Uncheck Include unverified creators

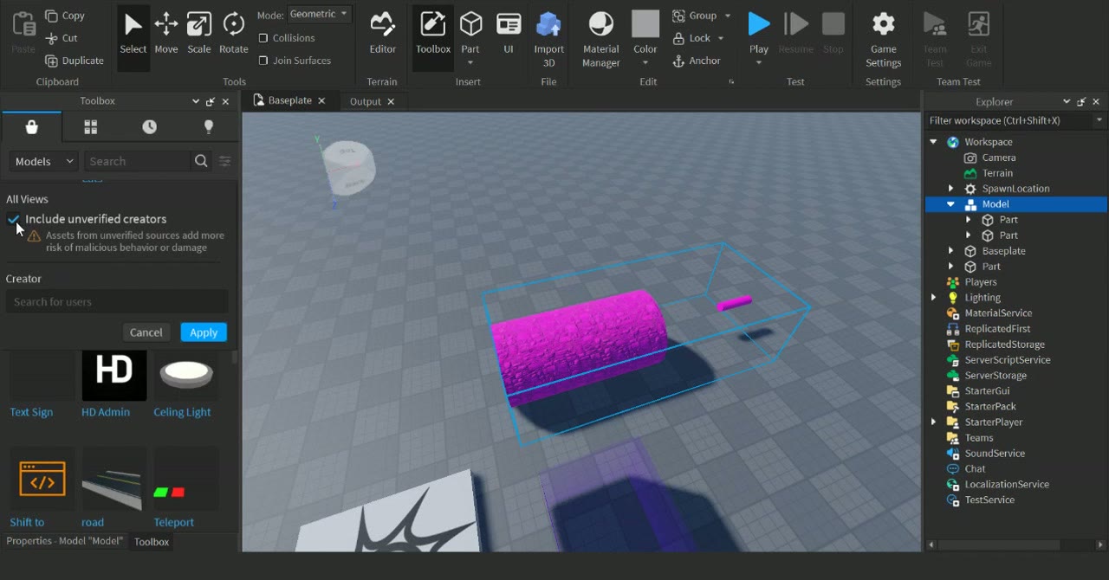point(14,219)
